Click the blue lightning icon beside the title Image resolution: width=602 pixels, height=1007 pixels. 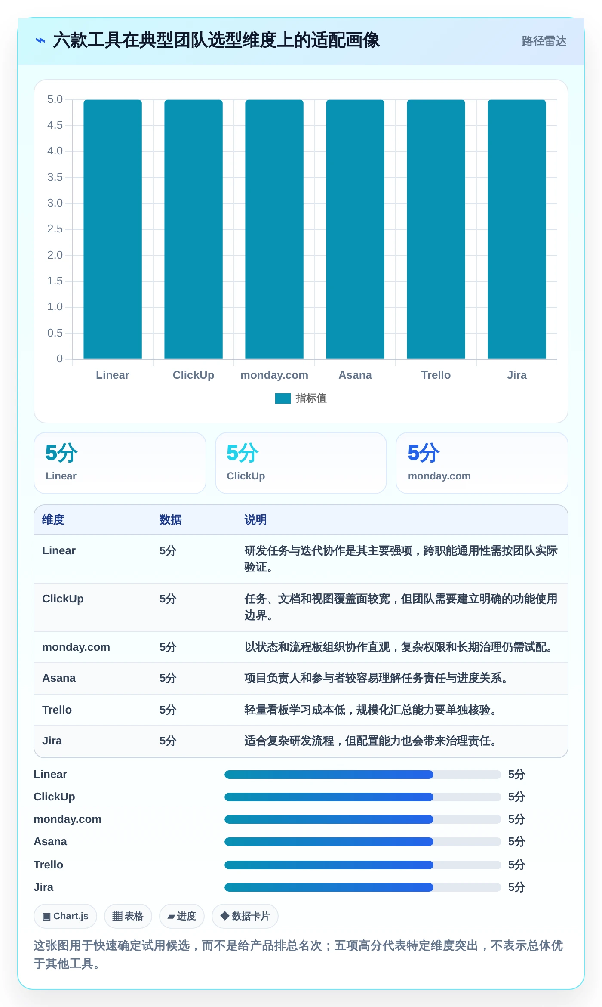40,41
